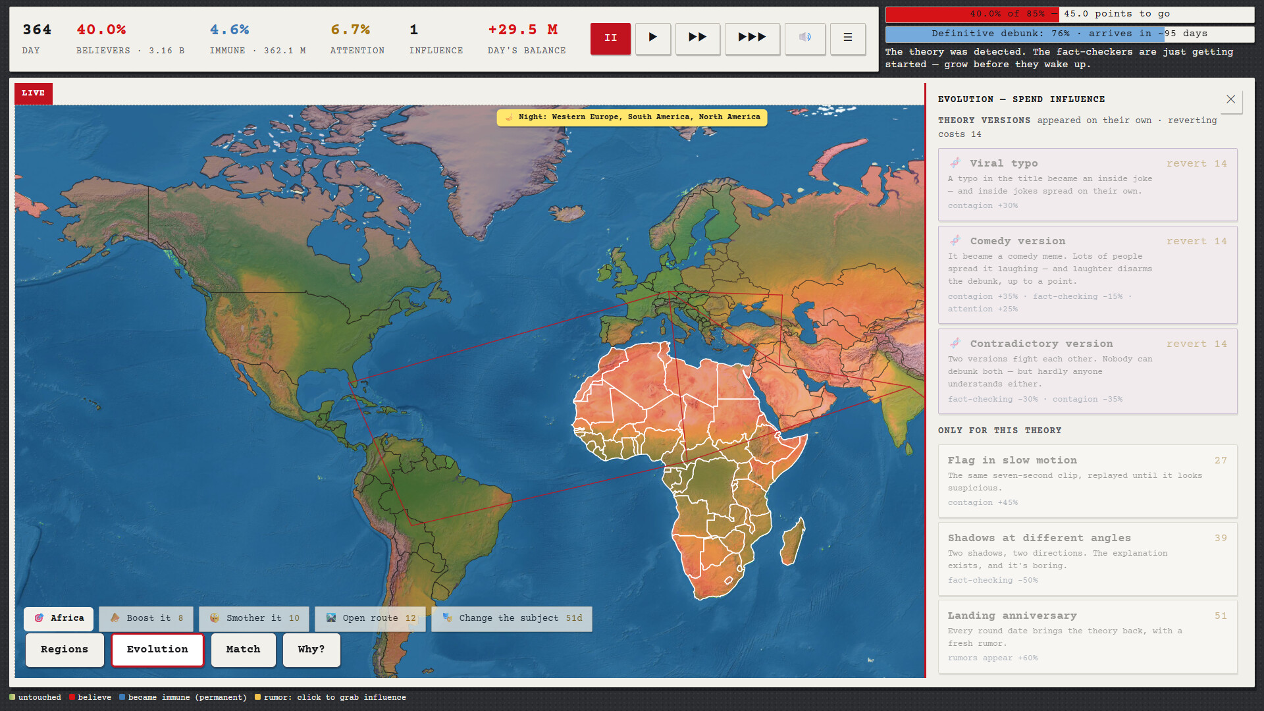Click the Smother it icon
This screenshot has height=711, width=1264.
tap(214, 618)
